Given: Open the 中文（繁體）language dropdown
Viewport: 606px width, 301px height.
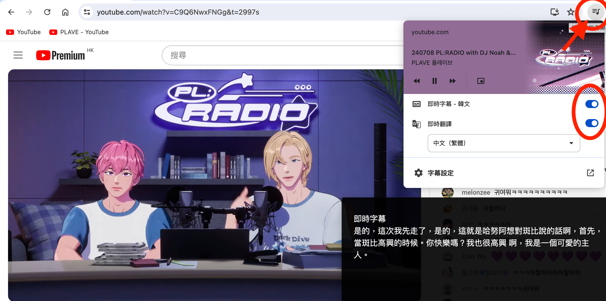Looking at the screenshot, I should (504, 143).
